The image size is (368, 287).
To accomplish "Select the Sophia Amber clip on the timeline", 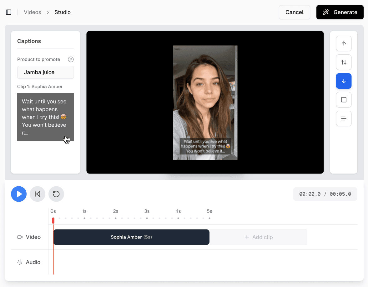I will [x=131, y=237].
